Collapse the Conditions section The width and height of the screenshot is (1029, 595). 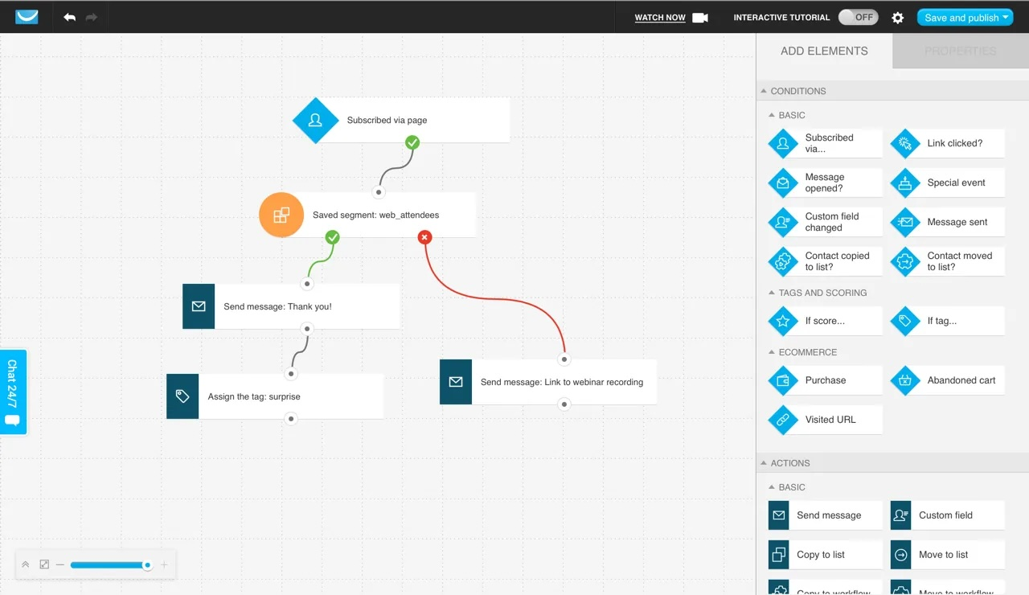[x=764, y=91]
